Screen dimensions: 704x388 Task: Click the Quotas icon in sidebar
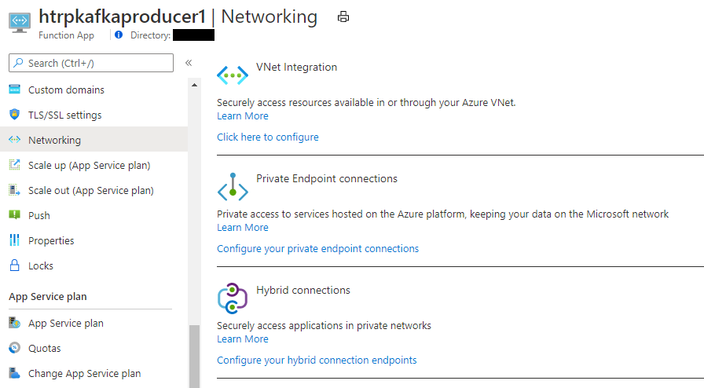tap(14, 348)
